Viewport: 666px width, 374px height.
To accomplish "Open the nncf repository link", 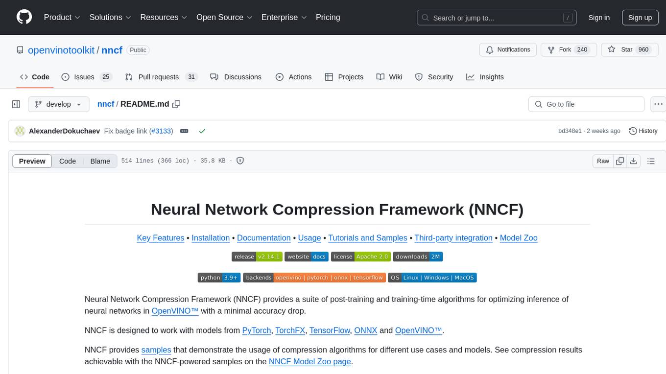I will tap(112, 50).
